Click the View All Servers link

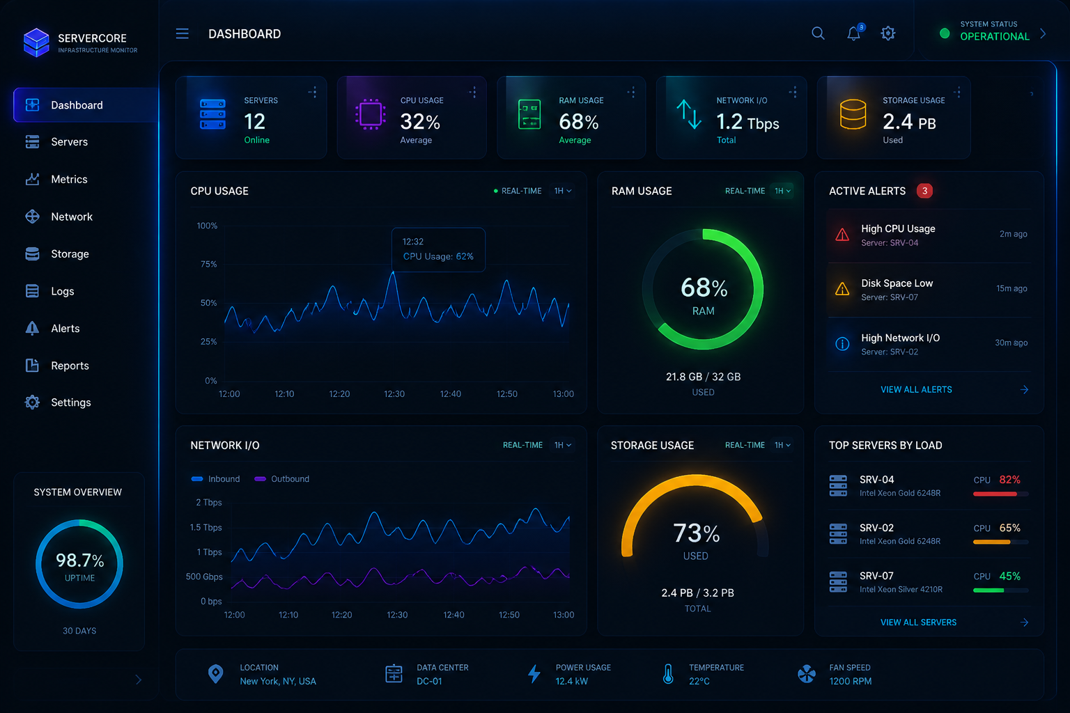(918, 622)
